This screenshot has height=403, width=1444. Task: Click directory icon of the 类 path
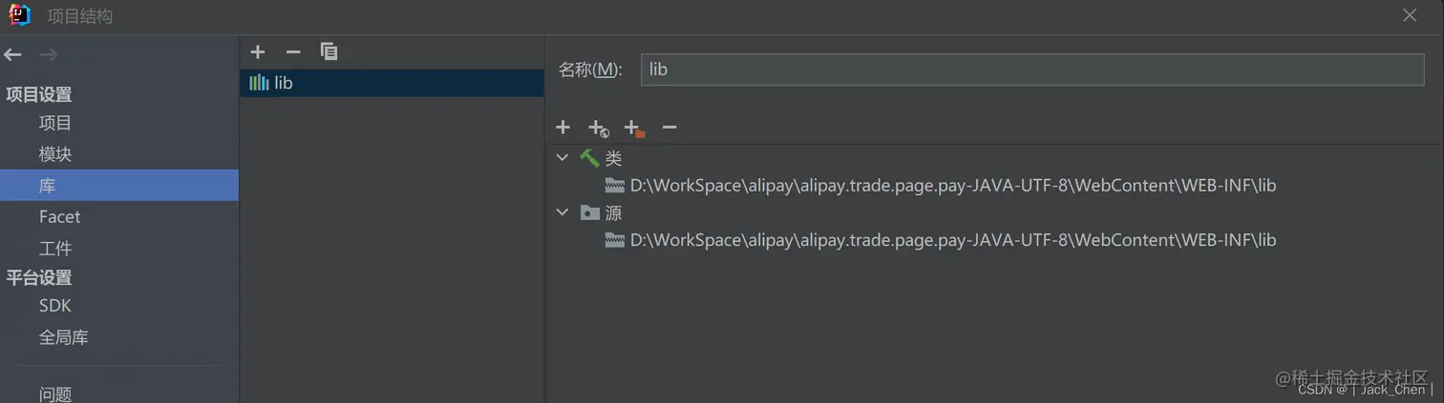coord(615,186)
